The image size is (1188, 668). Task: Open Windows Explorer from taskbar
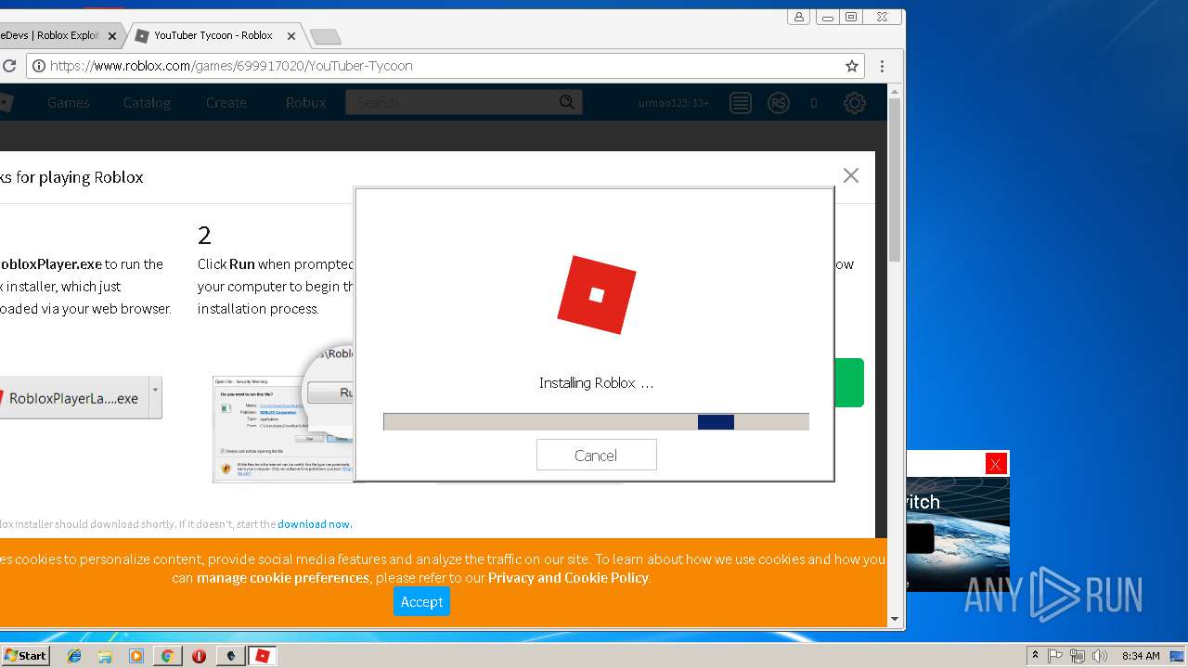tap(105, 656)
